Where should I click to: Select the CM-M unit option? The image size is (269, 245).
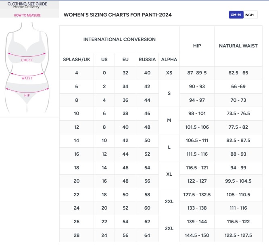[236, 15]
